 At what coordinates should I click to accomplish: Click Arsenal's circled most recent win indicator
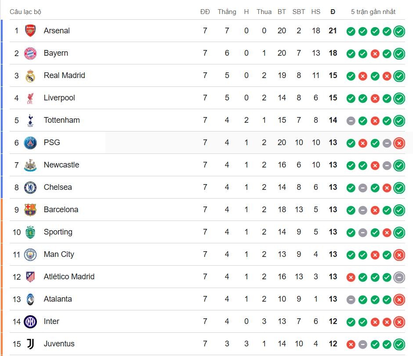399,31
